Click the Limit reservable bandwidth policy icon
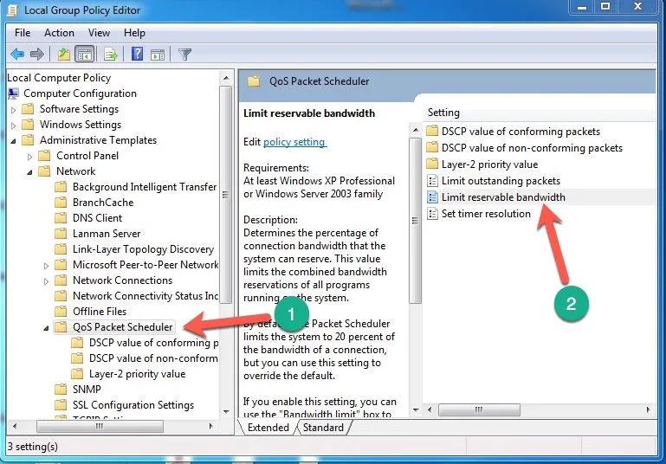 pyautogui.click(x=432, y=197)
